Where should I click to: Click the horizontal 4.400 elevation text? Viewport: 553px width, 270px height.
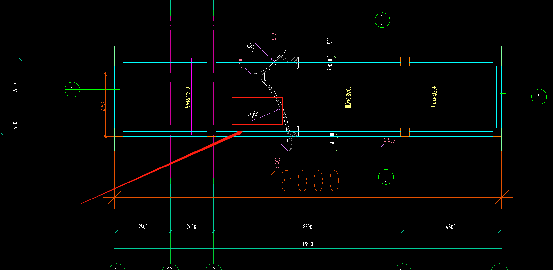coord(389,141)
